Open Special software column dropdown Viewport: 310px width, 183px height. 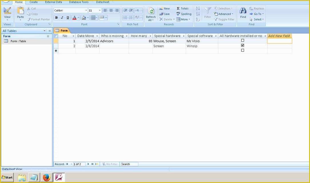pyautogui.click(x=216, y=36)
